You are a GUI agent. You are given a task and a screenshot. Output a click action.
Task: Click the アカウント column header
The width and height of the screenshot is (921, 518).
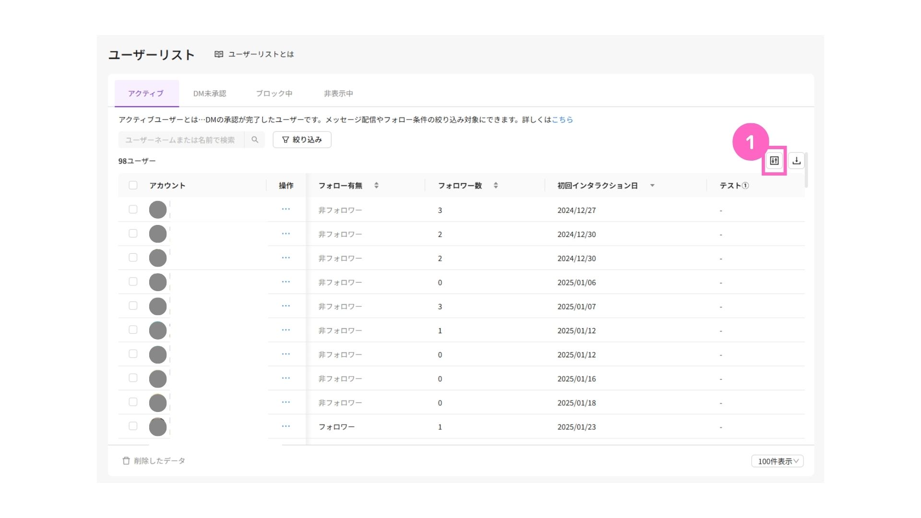(x=167, y=185)
